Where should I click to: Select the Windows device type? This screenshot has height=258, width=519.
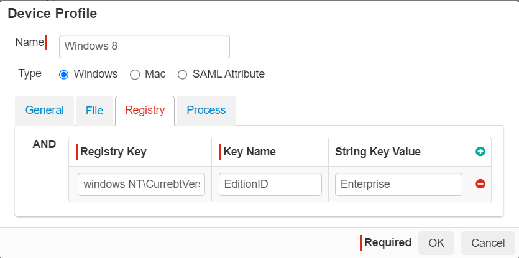(63, 75)
